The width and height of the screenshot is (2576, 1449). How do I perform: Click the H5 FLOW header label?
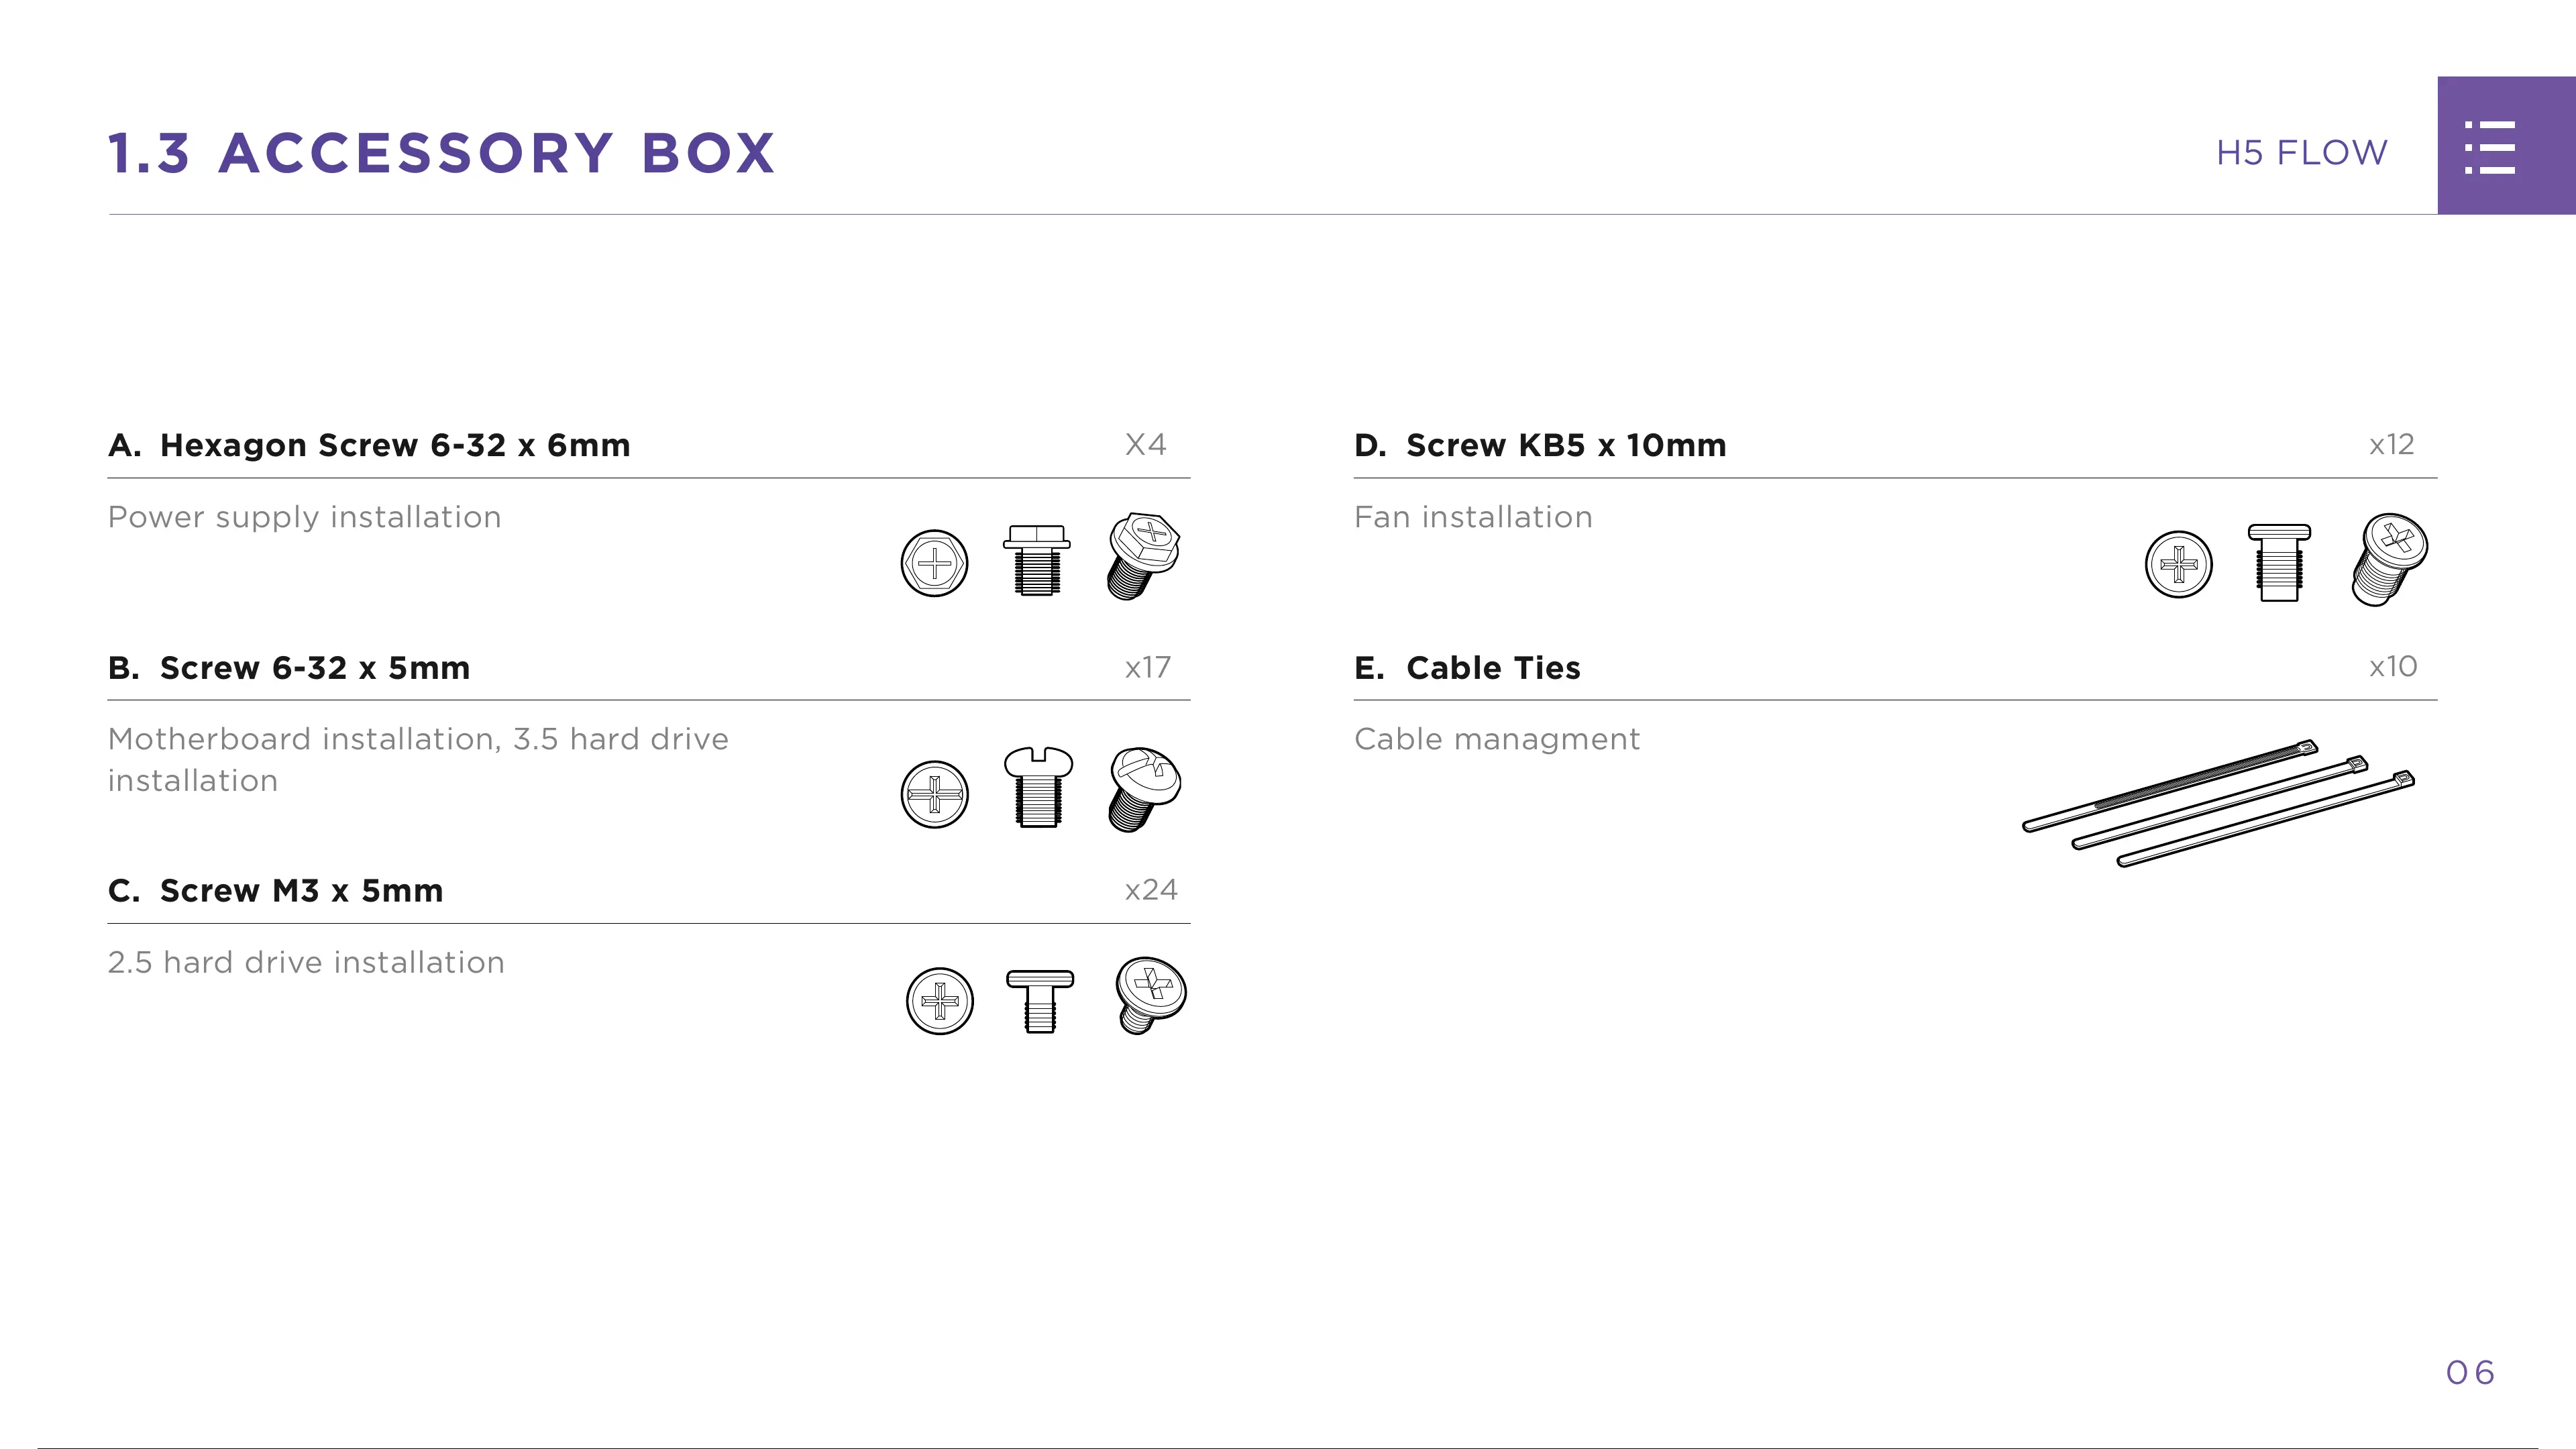click(x=2301, y=153)
